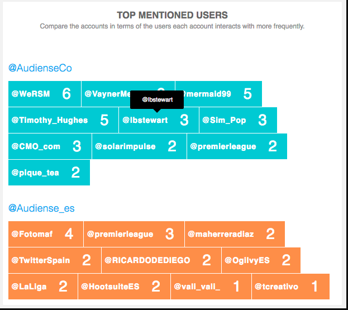348x310 pixels.
Task: Open the @Audiense_es account link
Action: (41, 208)
